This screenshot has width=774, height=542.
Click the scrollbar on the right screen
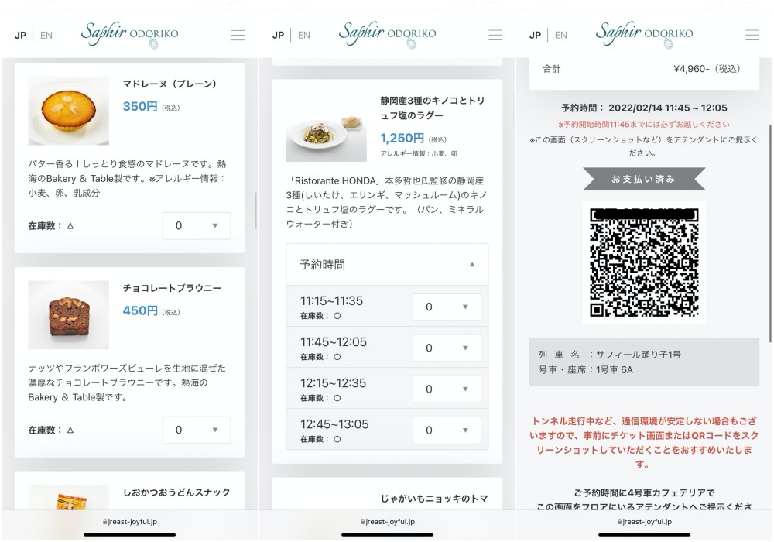point(769,232)
